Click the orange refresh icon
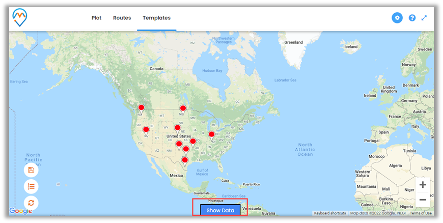 (x=31, y=203)
